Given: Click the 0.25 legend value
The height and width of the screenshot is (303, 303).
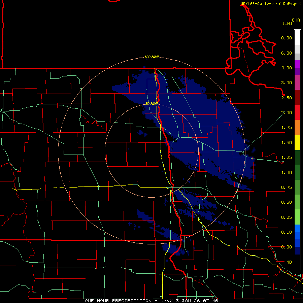Looking at the screenshot, I should click(287, 217).
